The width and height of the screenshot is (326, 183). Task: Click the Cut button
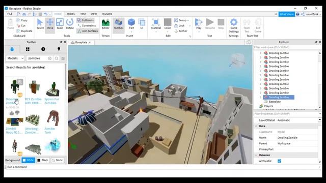pyautogui.click(x=21, y=26)
